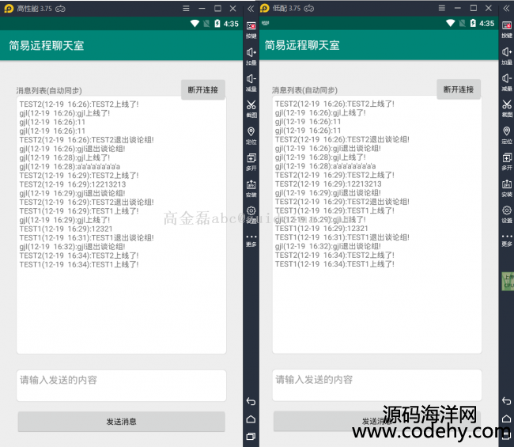Screen dimensions: 514x447
Task: Open hamburger menu in left emulator title bar
Action: tap(186, 8)
